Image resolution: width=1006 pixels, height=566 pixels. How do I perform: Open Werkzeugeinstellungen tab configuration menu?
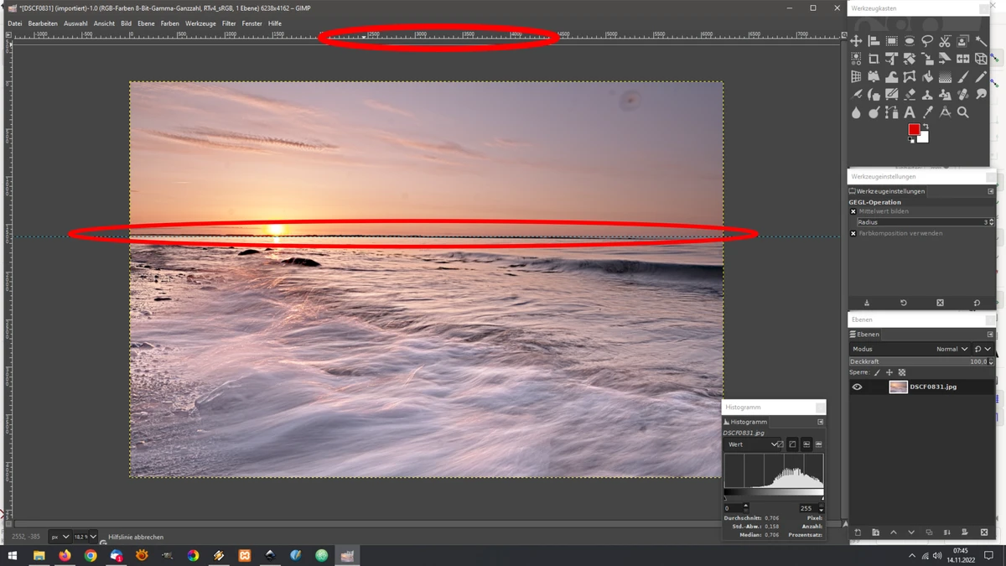(x=990, y=191)
